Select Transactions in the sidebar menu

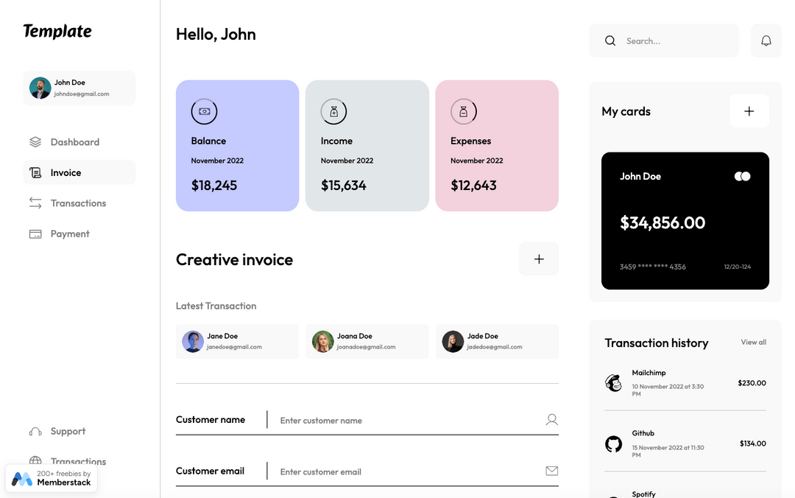click(x=35, y=203)
